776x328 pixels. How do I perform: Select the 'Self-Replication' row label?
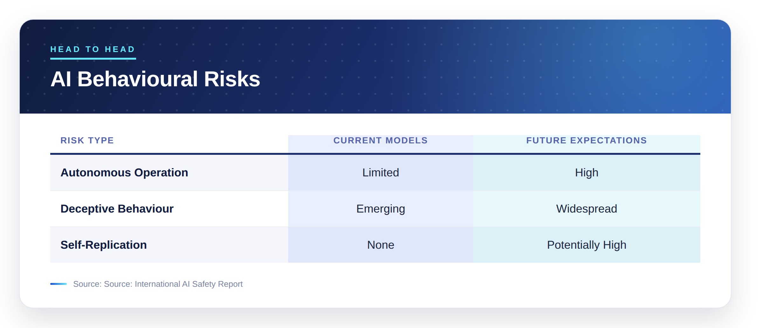[104, 245]
